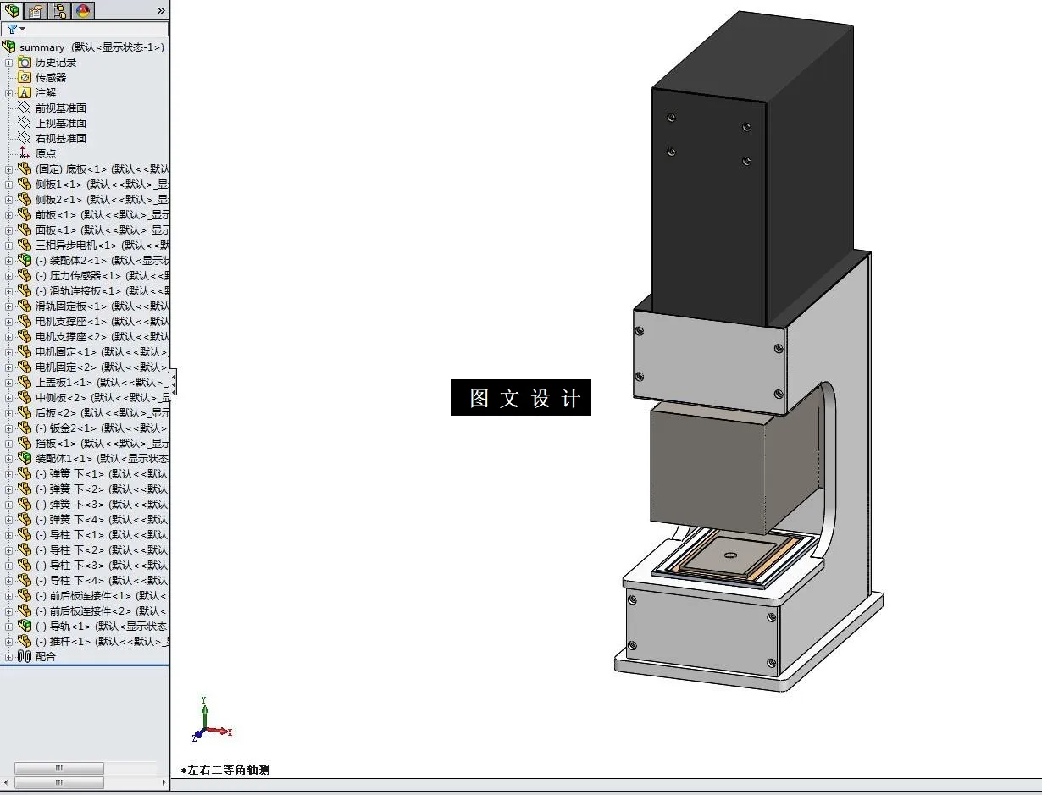1042x795 pixels.
Task: Click the XYZ orientation triad in viewport
Action: click(212, 720)
